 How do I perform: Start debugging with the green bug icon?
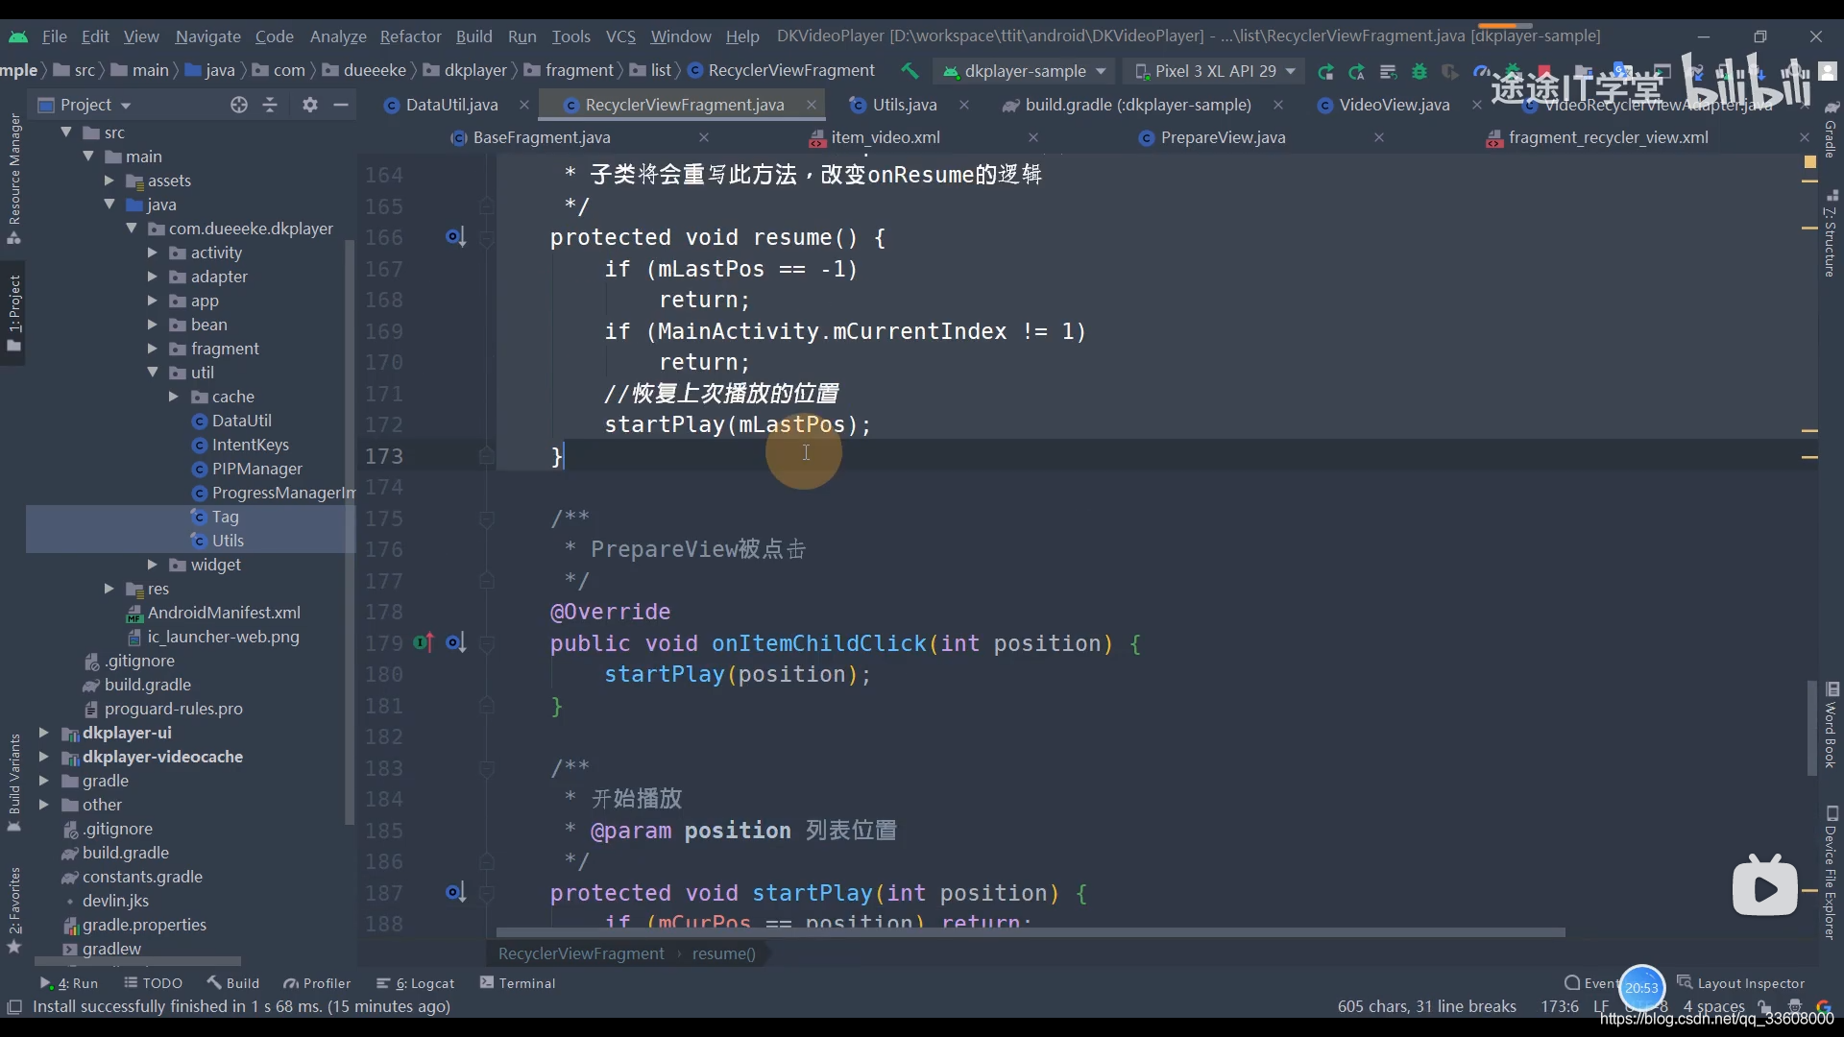click(1419, 71)
